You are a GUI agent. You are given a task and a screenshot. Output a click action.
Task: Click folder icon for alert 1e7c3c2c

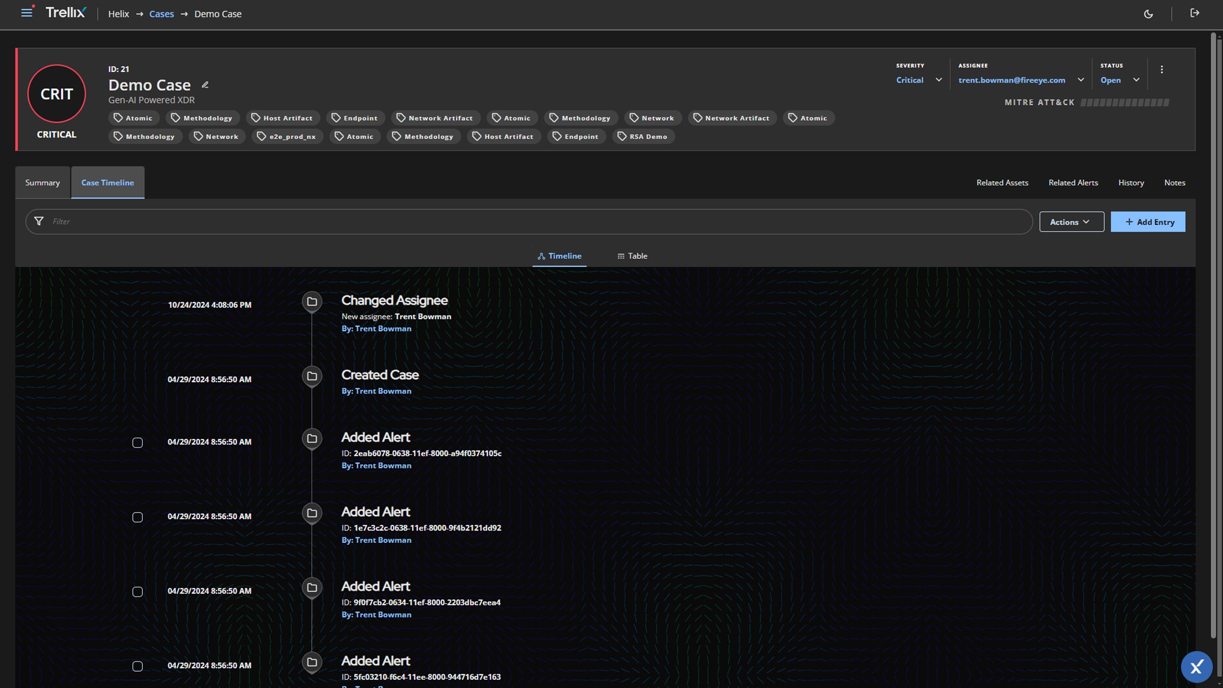point(312,513)
